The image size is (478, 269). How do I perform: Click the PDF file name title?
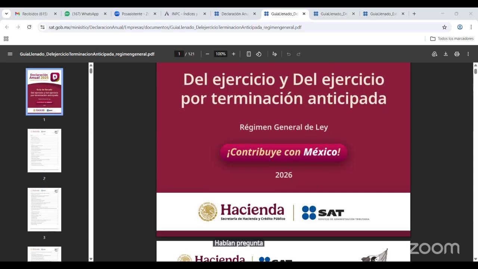[87, 54]
